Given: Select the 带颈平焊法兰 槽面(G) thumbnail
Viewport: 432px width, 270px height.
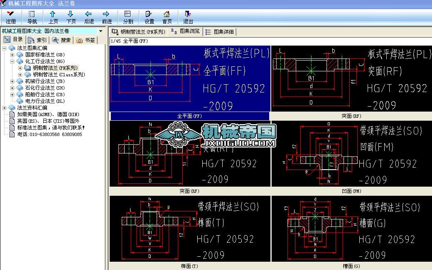Looking at the screenshot, I should [352, 229].
